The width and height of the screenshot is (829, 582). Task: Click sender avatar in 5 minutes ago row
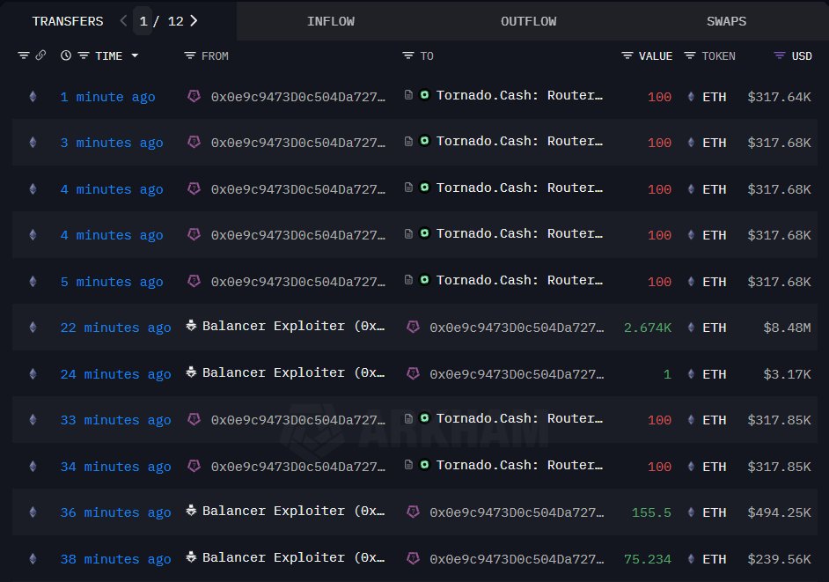(x=194, y=280)
